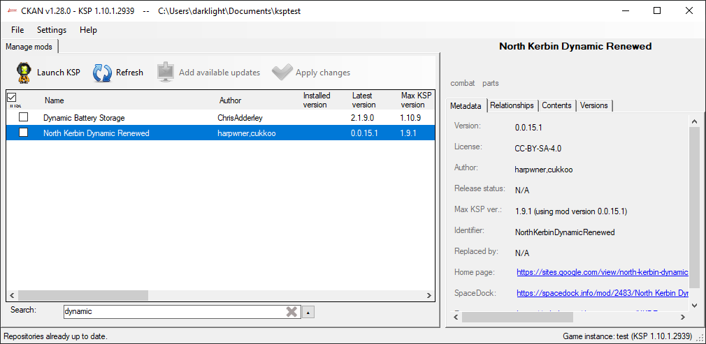Sort by Latest version column header
The height and width of the screenshot is (344, 706).
point(363,100)
